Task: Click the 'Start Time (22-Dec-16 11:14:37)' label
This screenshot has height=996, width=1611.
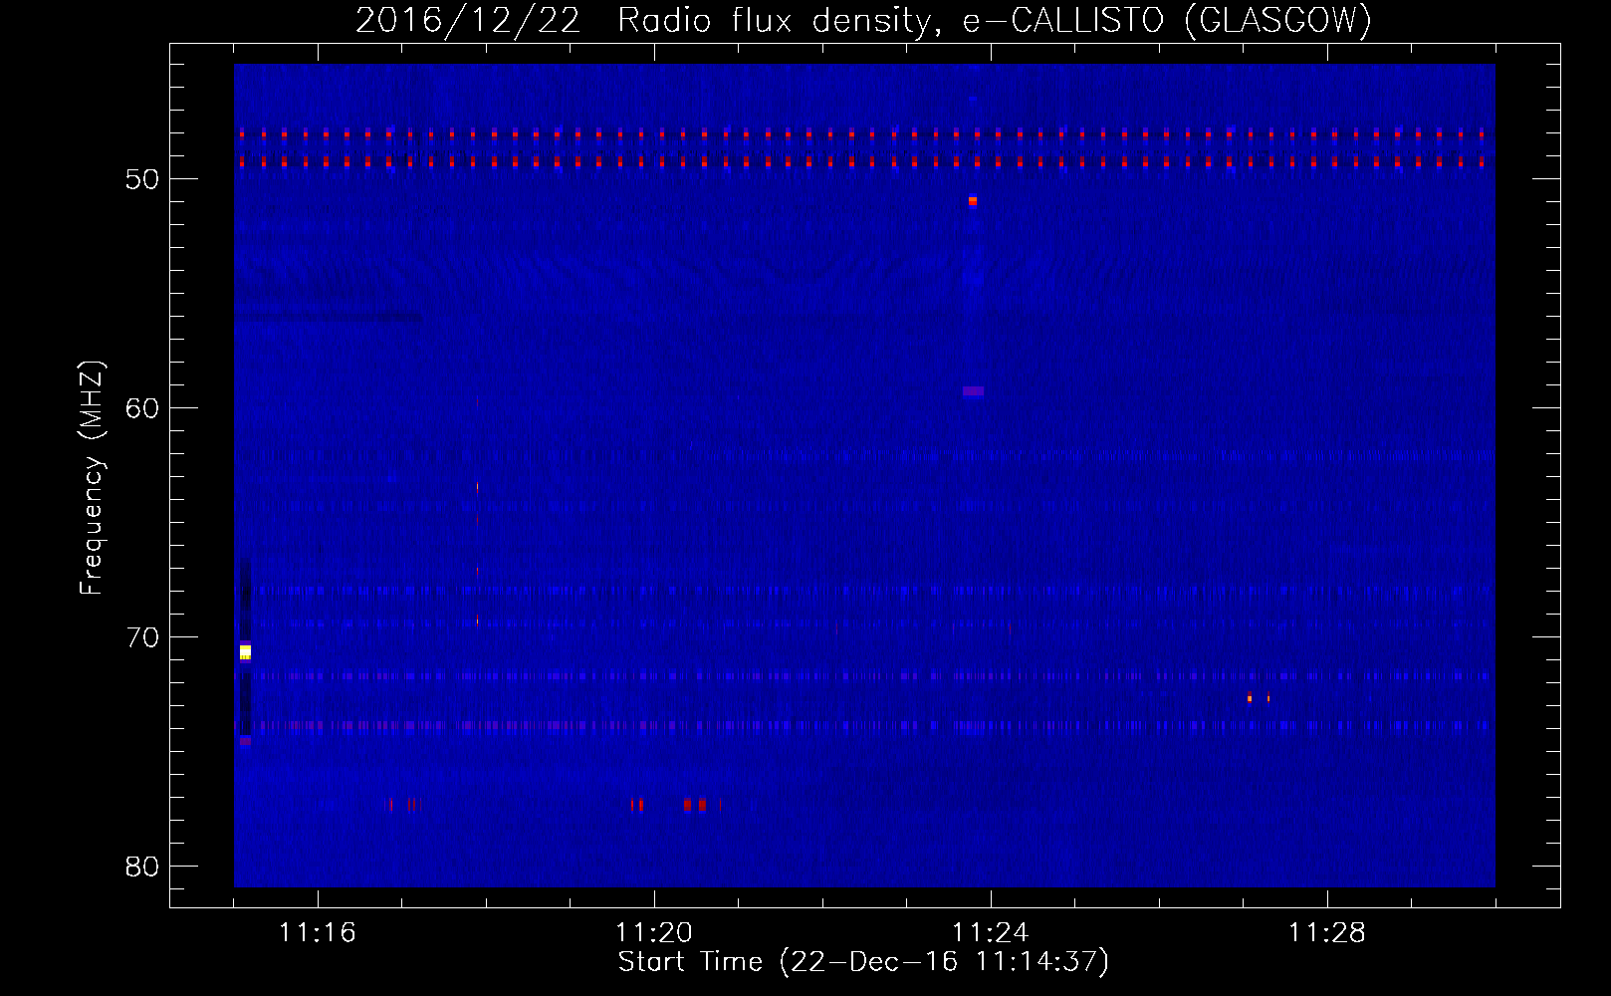Action: [863, 962]
